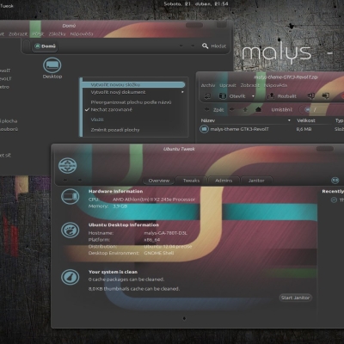344x344 pixels.
Task: Click Tweak app name in top panel
Action: [x=6, y=6]
